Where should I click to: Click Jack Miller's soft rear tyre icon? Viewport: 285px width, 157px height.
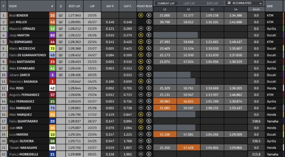pyautogui.click(x=149, y=22)
